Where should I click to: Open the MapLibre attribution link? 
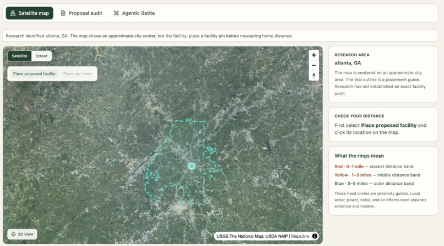pyautogui.click(x=300, y=236)
